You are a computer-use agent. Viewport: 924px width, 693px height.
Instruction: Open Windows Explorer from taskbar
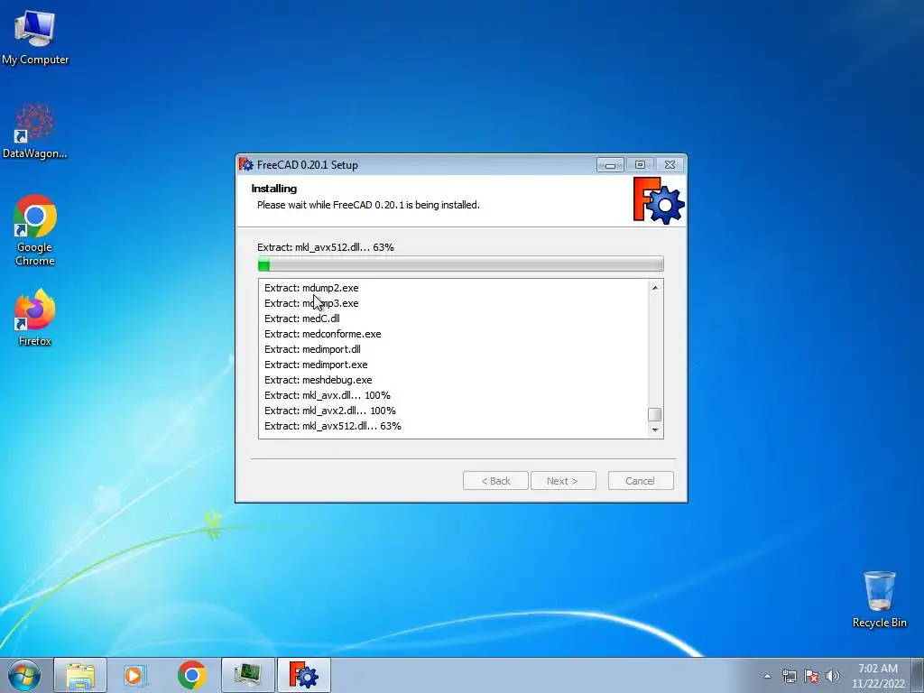pos(80,675)
